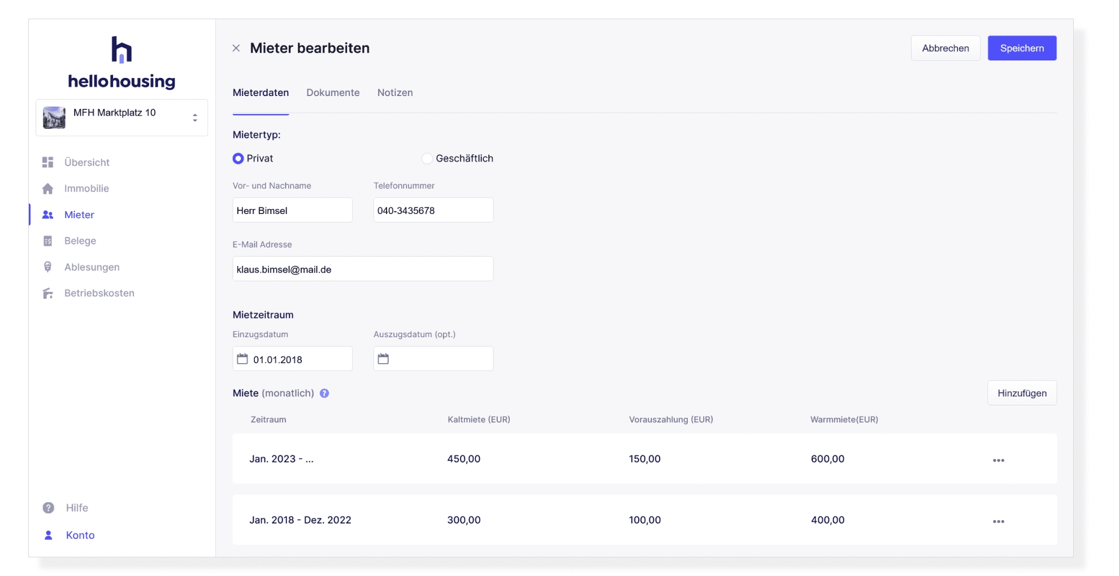The height and width of the screenshot is (576, 1119).
Task: Click the Übersicht dashboard icon
Action: (x=48, y=163)
